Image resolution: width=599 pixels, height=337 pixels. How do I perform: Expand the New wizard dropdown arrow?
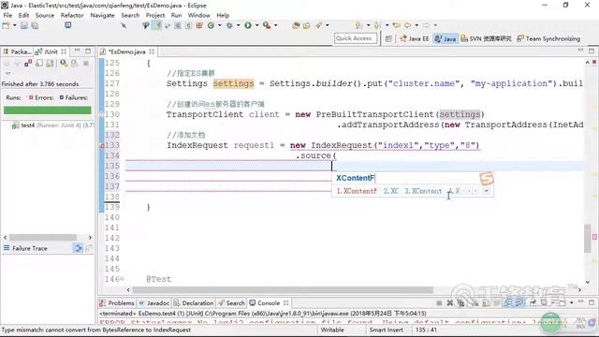15,25
